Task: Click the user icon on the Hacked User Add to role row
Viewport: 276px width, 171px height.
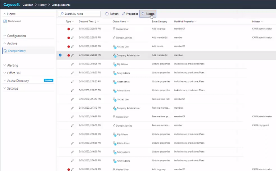Action: coord(114,46)
